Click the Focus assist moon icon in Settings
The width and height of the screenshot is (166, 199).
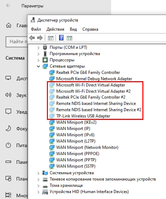(x=8, y=128)
